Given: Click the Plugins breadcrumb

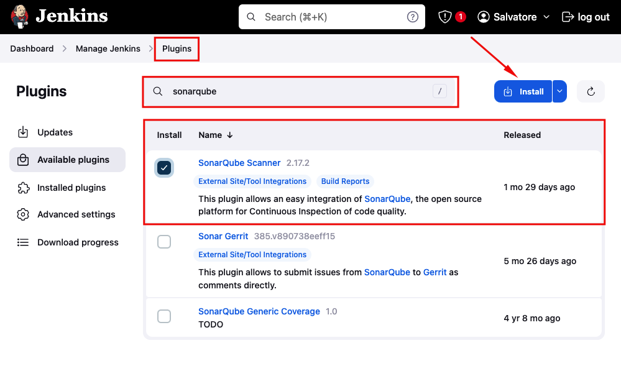Looking at the screenshot, I should click(x=177, y=48).
